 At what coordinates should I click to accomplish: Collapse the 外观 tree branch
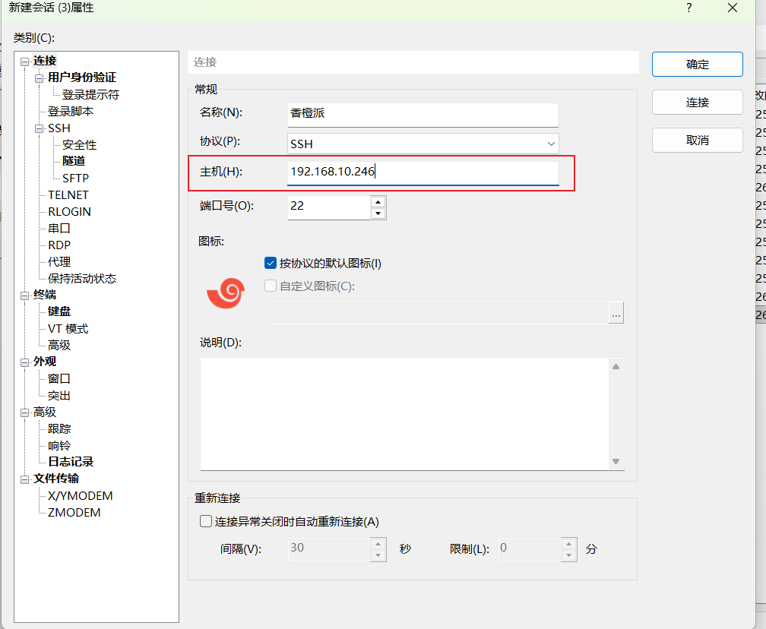coord(23,361)
